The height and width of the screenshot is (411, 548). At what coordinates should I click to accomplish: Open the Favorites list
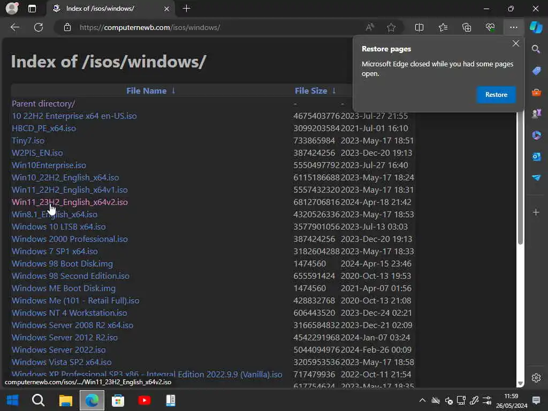point(443,27)
